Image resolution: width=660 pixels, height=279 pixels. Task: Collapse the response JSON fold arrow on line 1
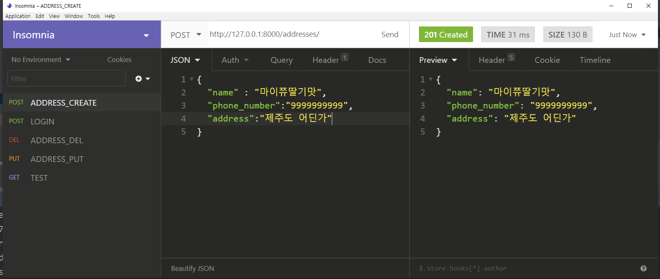tap(430, 79)
